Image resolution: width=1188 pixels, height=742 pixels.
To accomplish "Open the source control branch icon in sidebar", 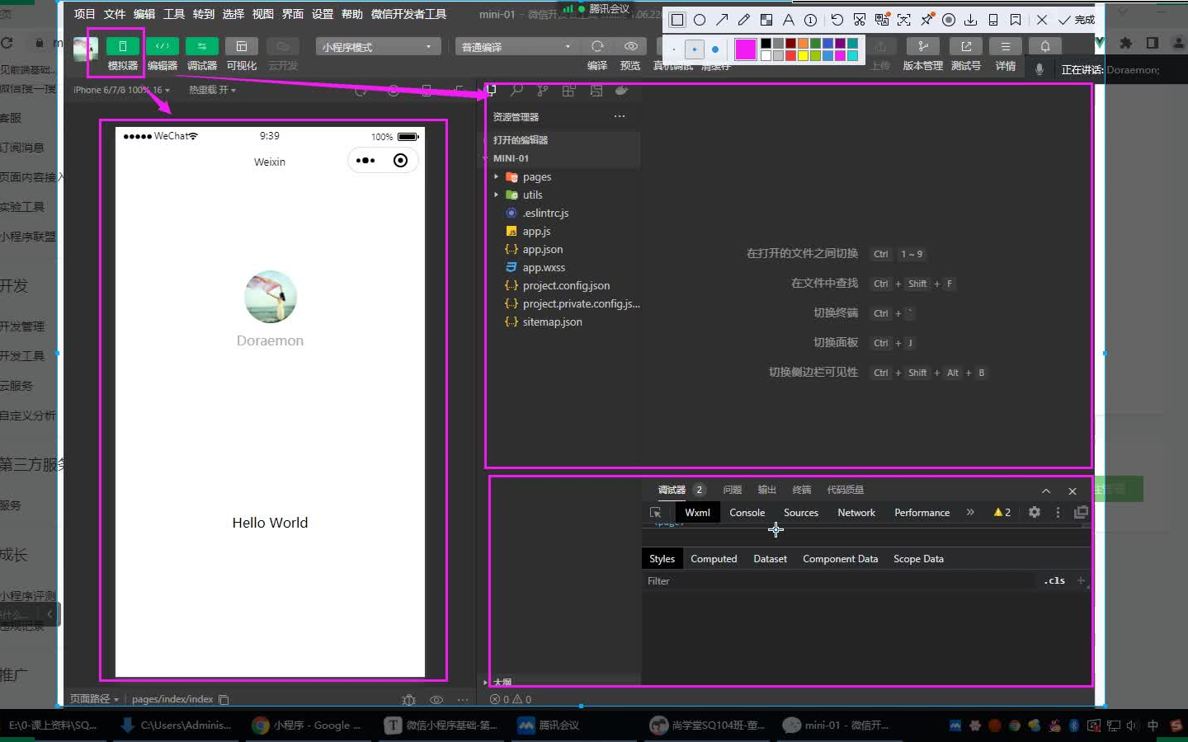I will tap(542, 91).
